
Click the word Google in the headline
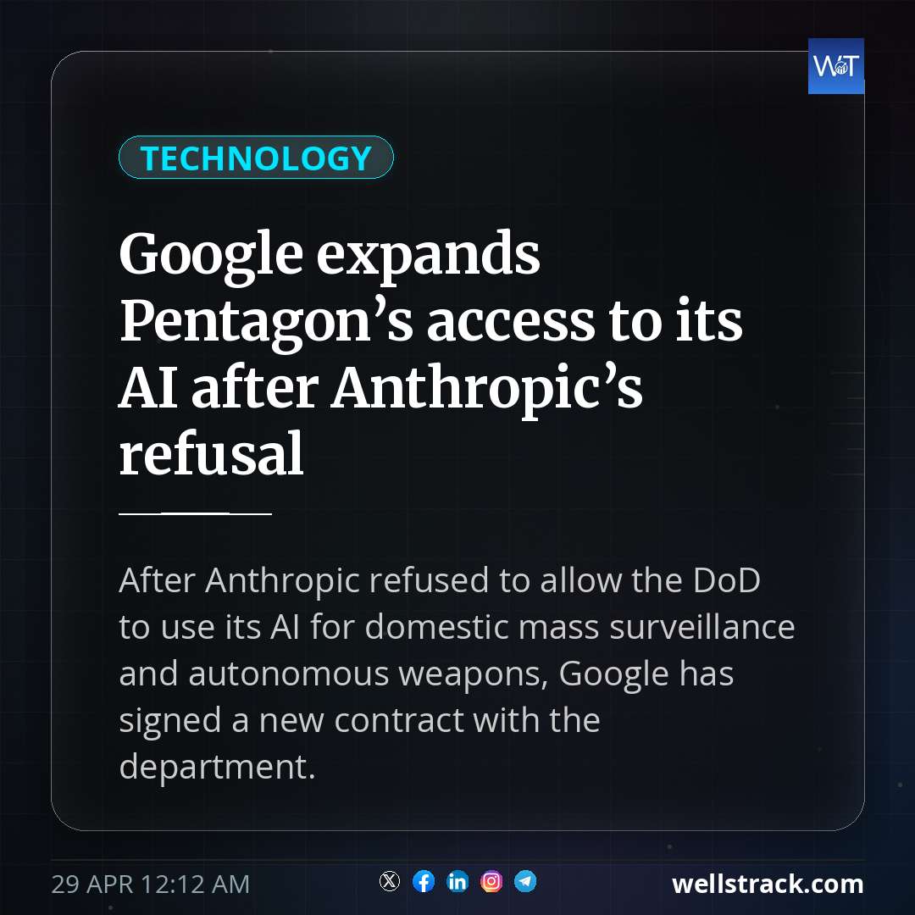[211, 255]
